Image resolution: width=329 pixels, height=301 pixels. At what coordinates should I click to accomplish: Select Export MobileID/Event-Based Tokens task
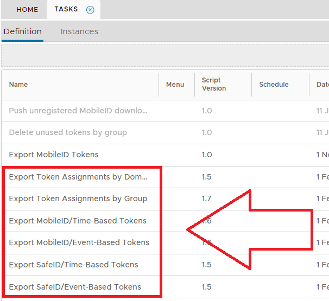[79, 242]
